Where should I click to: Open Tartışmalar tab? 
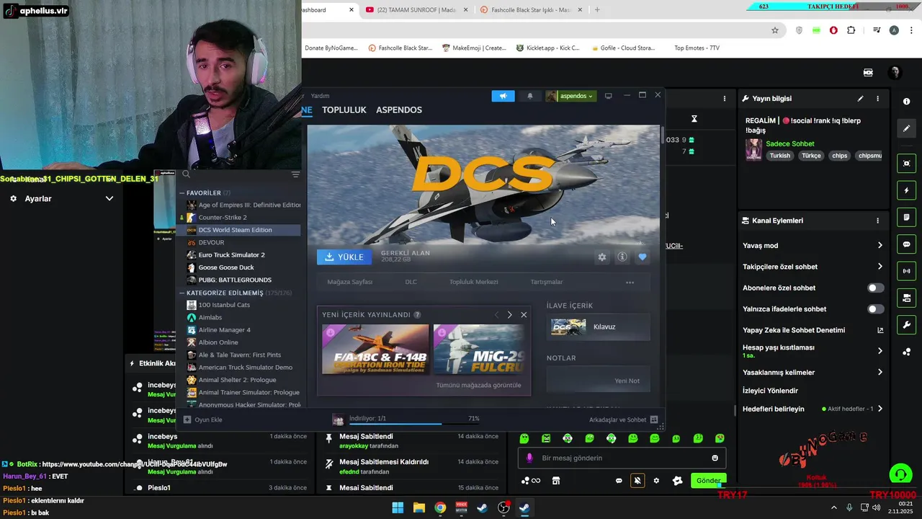tap(547, 282)
